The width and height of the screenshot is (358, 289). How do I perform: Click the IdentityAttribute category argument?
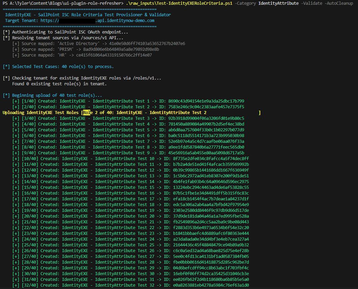[278, 3]
